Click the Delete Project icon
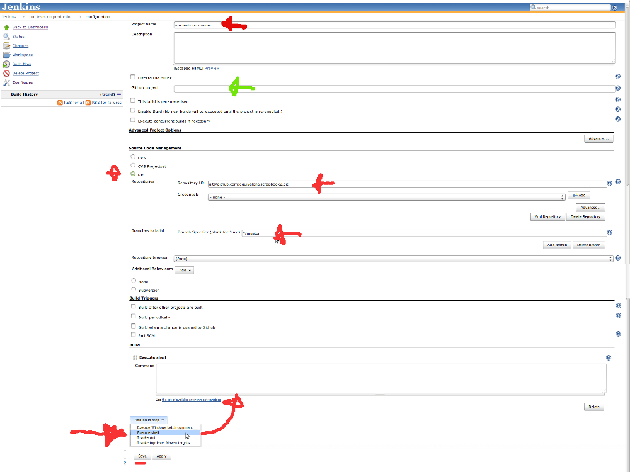The image size is (630, 472). click(6, 74)
